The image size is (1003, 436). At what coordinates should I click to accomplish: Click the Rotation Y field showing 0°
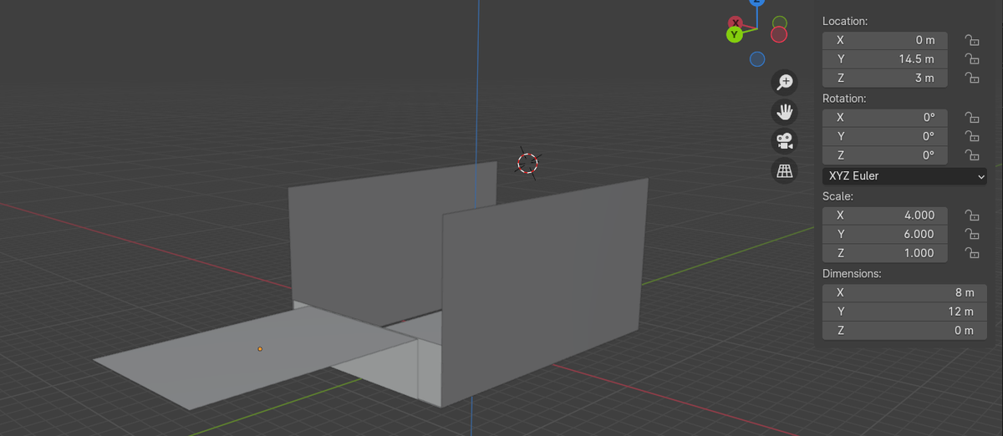tap(884, 136)
